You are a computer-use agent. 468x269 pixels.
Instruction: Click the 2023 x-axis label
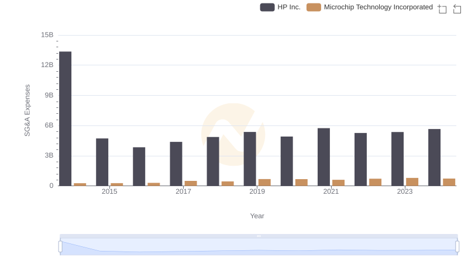[405, 191]
